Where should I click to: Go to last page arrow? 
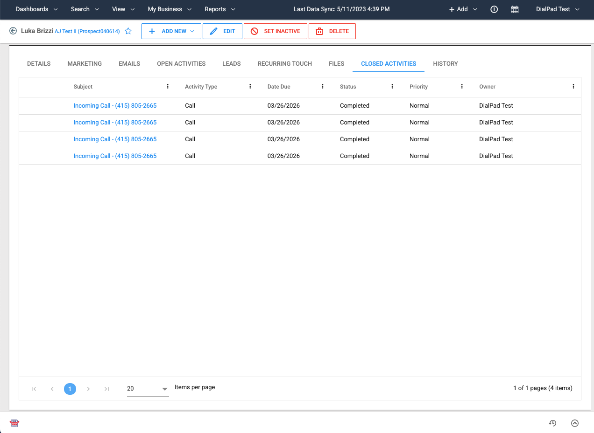click(x=106, y=389)
